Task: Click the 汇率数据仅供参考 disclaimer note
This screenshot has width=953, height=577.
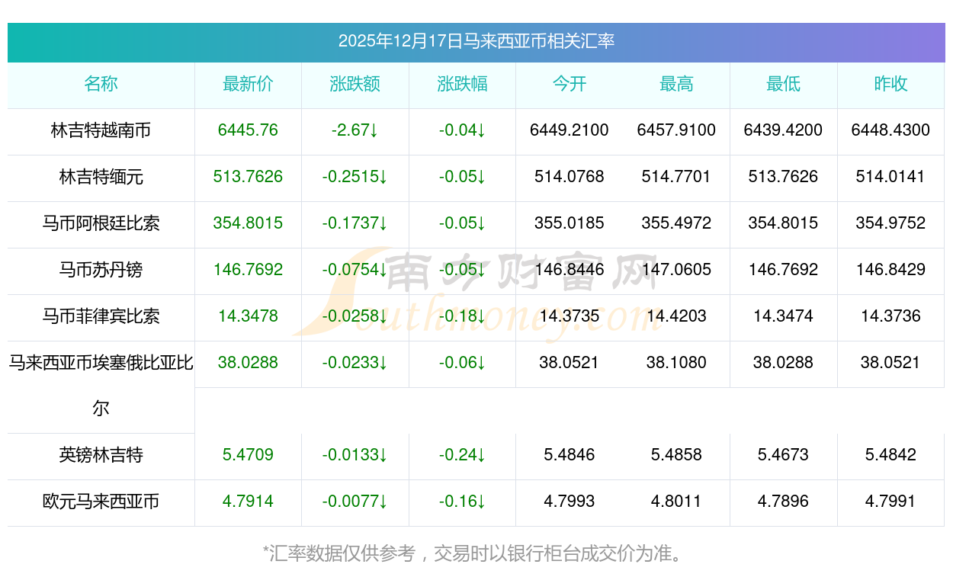Action: [473, 553]
